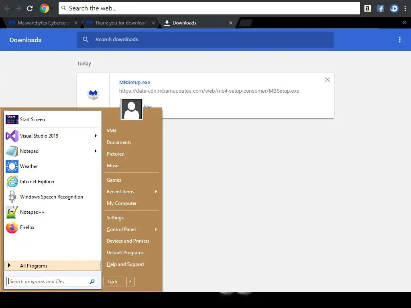Click the Visual Studio purple icon
The image size is (411, 308).
12,136
